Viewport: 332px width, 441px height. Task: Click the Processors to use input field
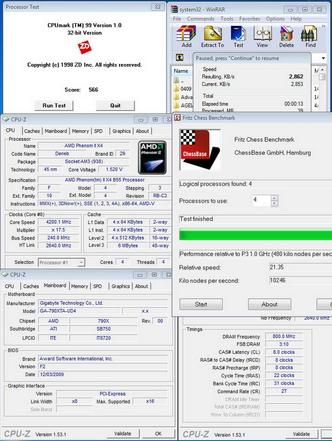coord(261,201)
